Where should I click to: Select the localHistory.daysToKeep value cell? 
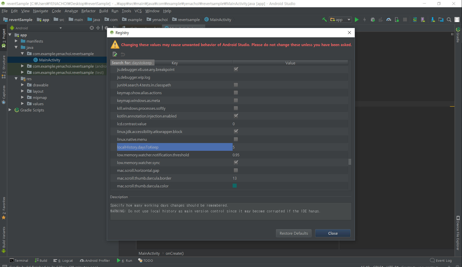(x=290, y=147)
